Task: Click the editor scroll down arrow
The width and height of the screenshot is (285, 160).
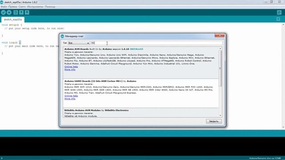Action: (x=283, y=127)
